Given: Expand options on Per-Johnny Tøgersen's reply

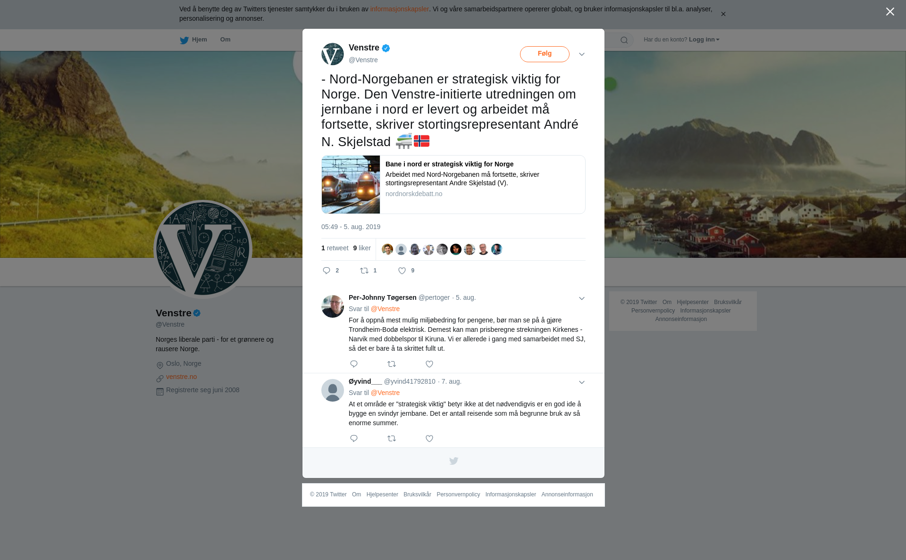Looking at the screenshot, I should click(582, 298).
